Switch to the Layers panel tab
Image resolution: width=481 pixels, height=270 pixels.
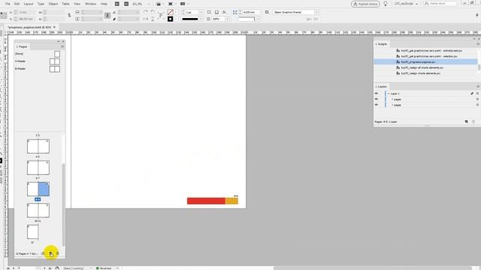point(382,87)
